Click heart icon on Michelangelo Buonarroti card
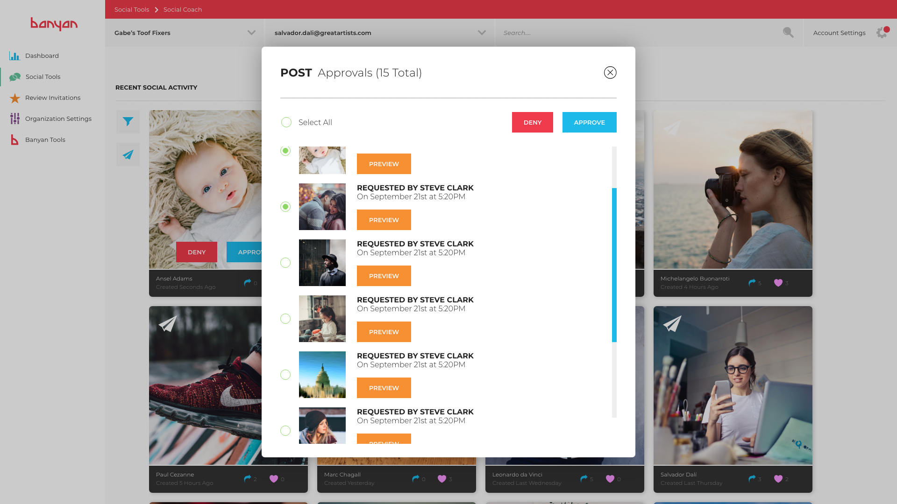This screenshot has width=897, height=504. click(x=778, y=283)
